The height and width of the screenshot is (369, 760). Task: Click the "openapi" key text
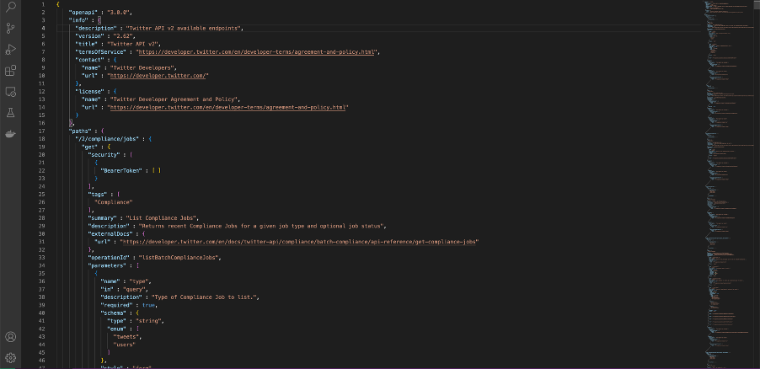83,12
